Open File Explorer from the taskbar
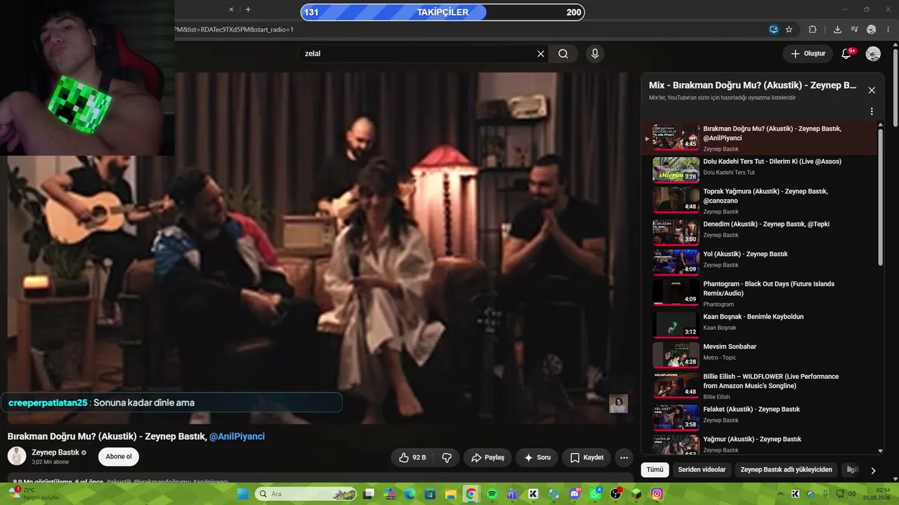 point(451,494)
